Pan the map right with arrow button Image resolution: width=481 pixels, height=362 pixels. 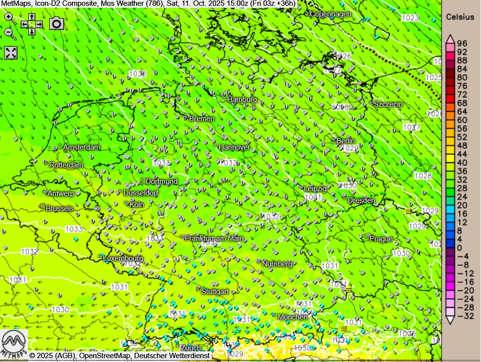[x=39, y=24]
